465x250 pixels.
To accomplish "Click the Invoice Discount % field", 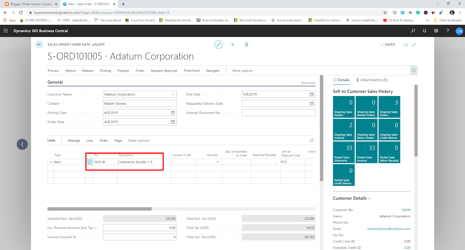I will tap(140, 237).
